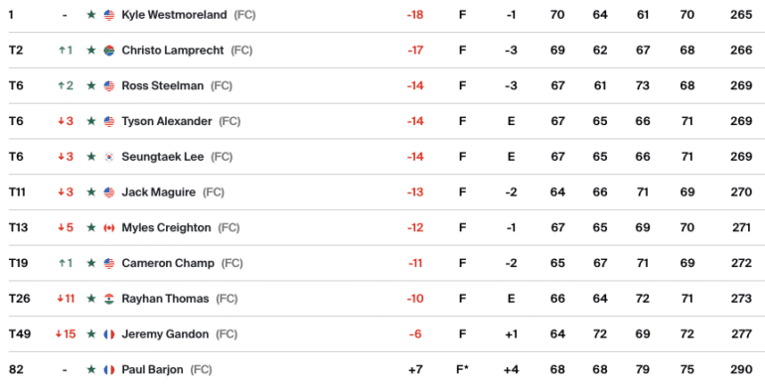Click the FC tag beside Paul Barjon

click(x=201, y=369)
